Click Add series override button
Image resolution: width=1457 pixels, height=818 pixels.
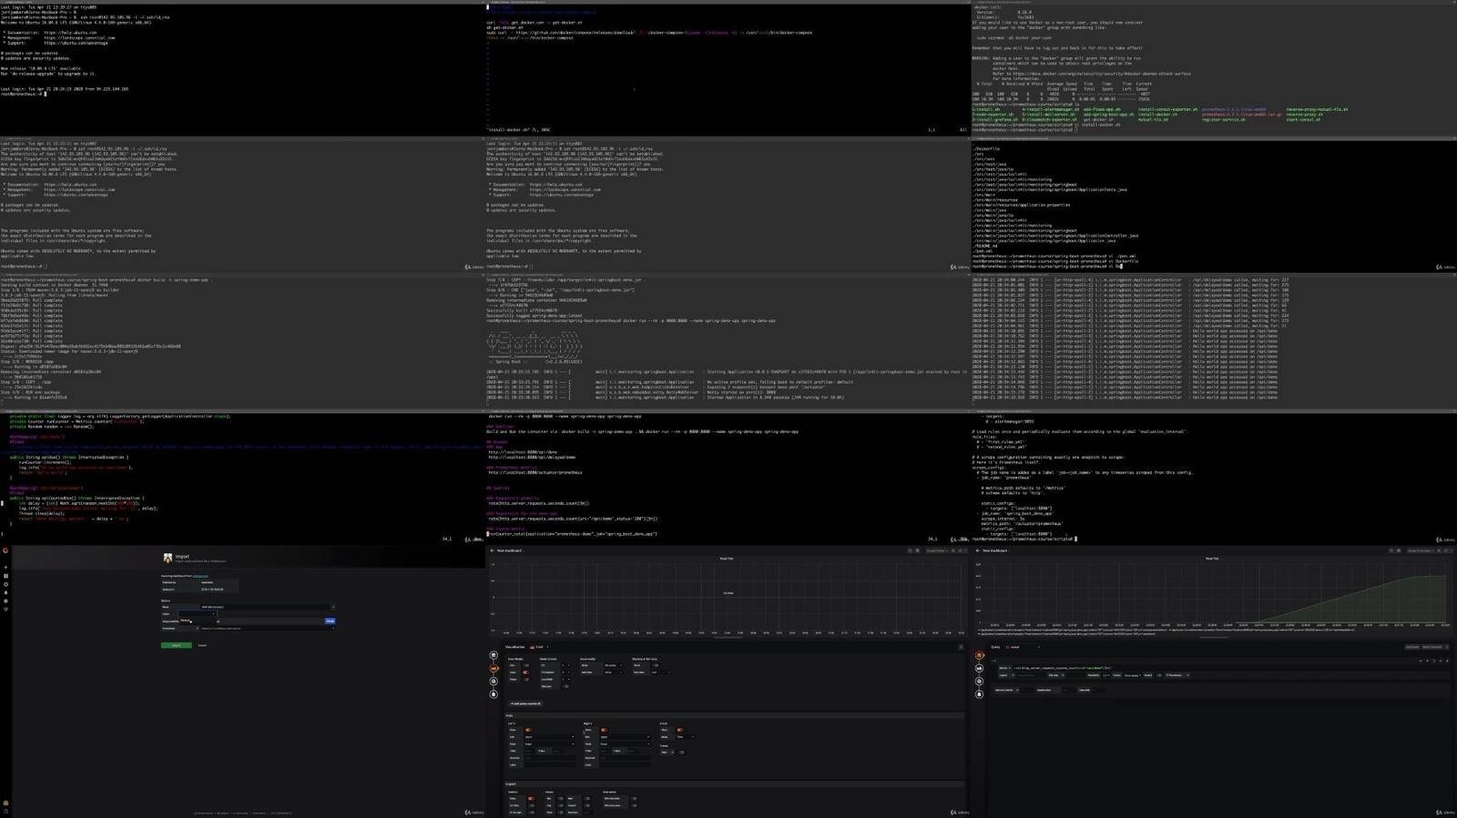tap(525, 703)
